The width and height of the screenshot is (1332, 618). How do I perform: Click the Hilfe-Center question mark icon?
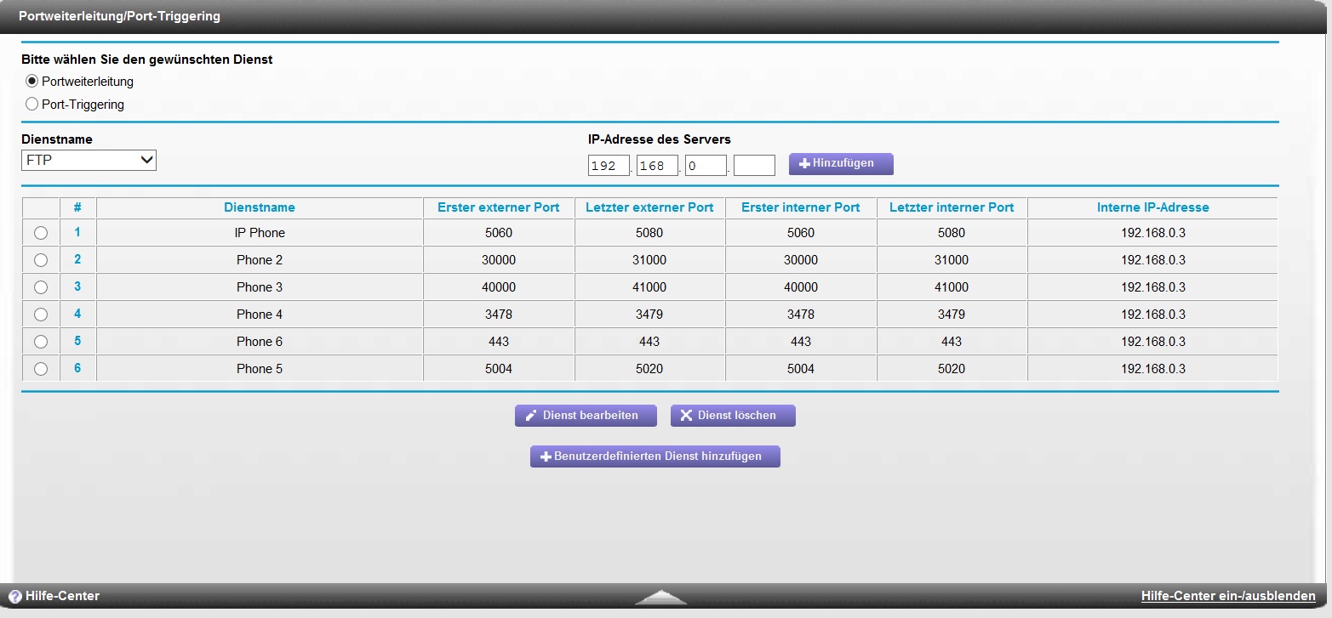pos(15,597)
